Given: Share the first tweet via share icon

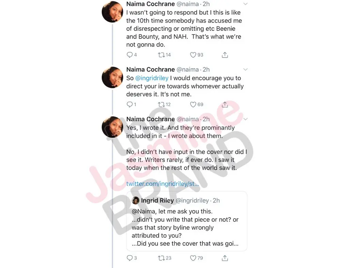Looking at the screenshot, I should (x=225, y=55).
